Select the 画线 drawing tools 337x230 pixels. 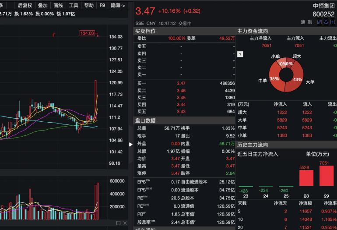(58, 5)
